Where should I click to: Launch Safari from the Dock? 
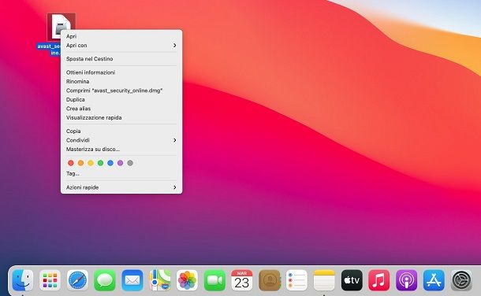(77, 280)
